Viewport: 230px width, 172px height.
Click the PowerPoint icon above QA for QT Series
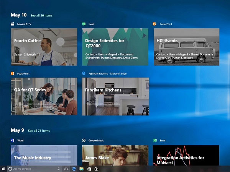pos(13,73)
